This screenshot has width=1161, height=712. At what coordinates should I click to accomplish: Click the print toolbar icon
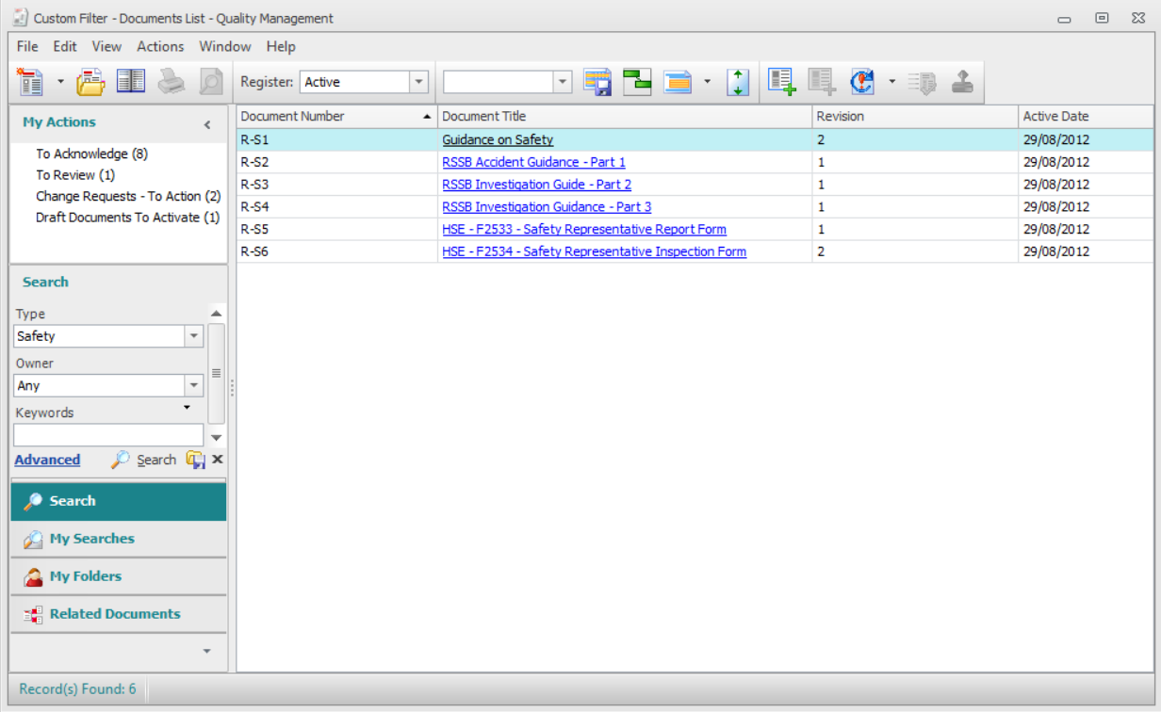pyautogui.click(x=170, y=81)
